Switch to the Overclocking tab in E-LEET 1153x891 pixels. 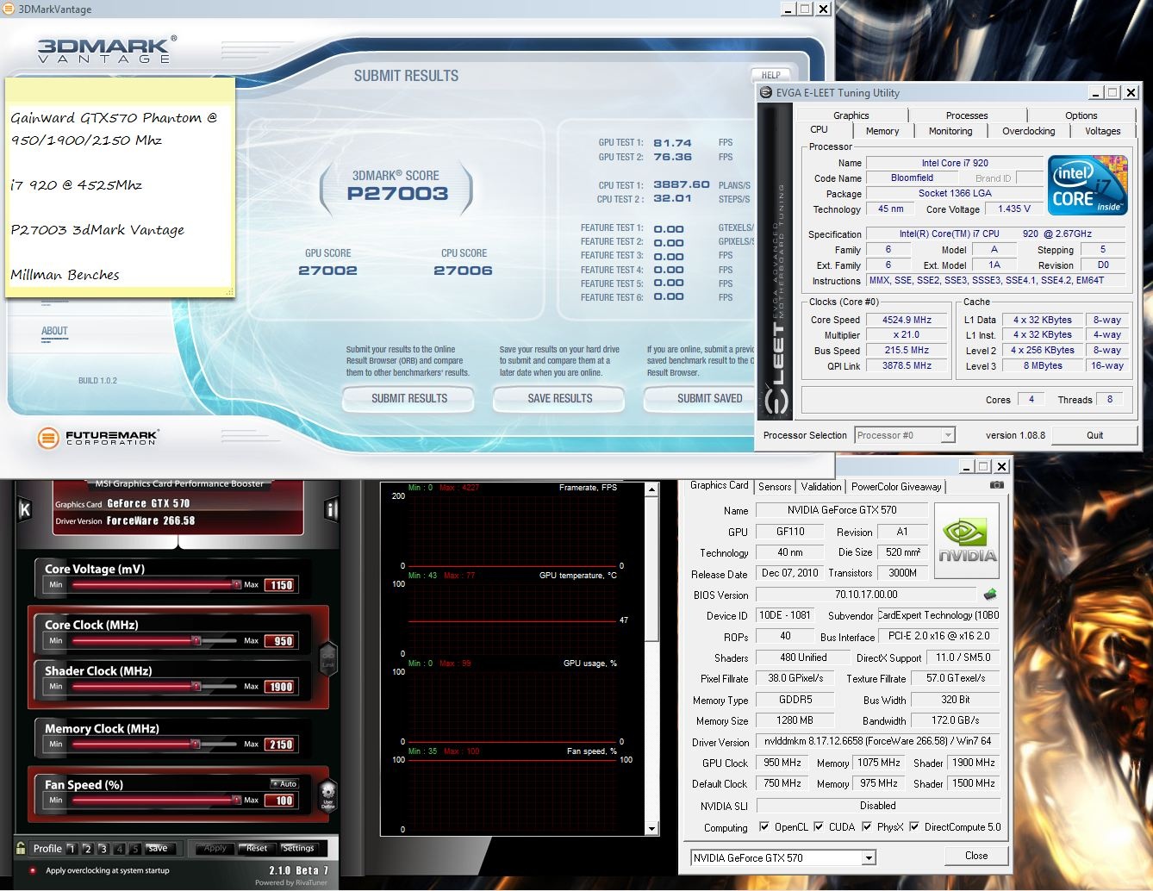click(1028, 131)
